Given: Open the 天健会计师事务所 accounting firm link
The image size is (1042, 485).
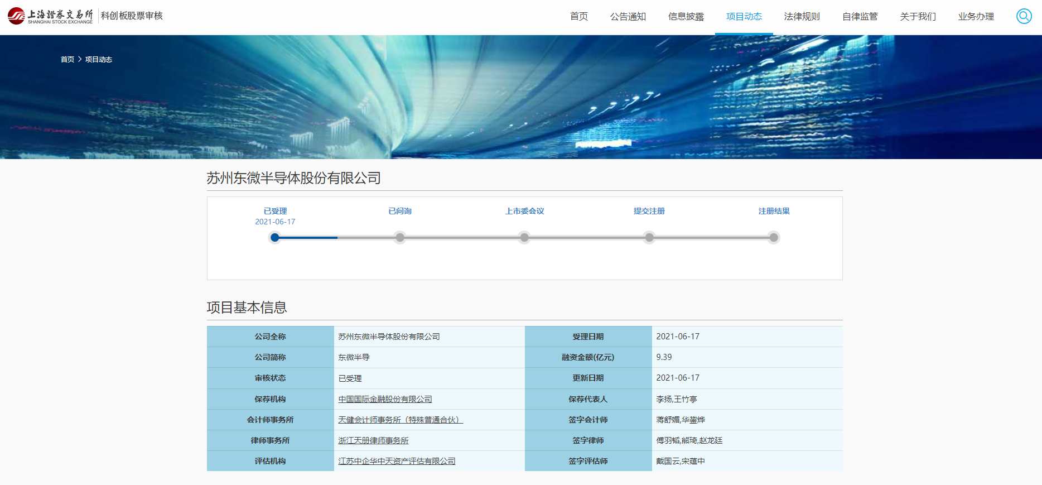Looking at the screenshot, I should click(401, 420).
